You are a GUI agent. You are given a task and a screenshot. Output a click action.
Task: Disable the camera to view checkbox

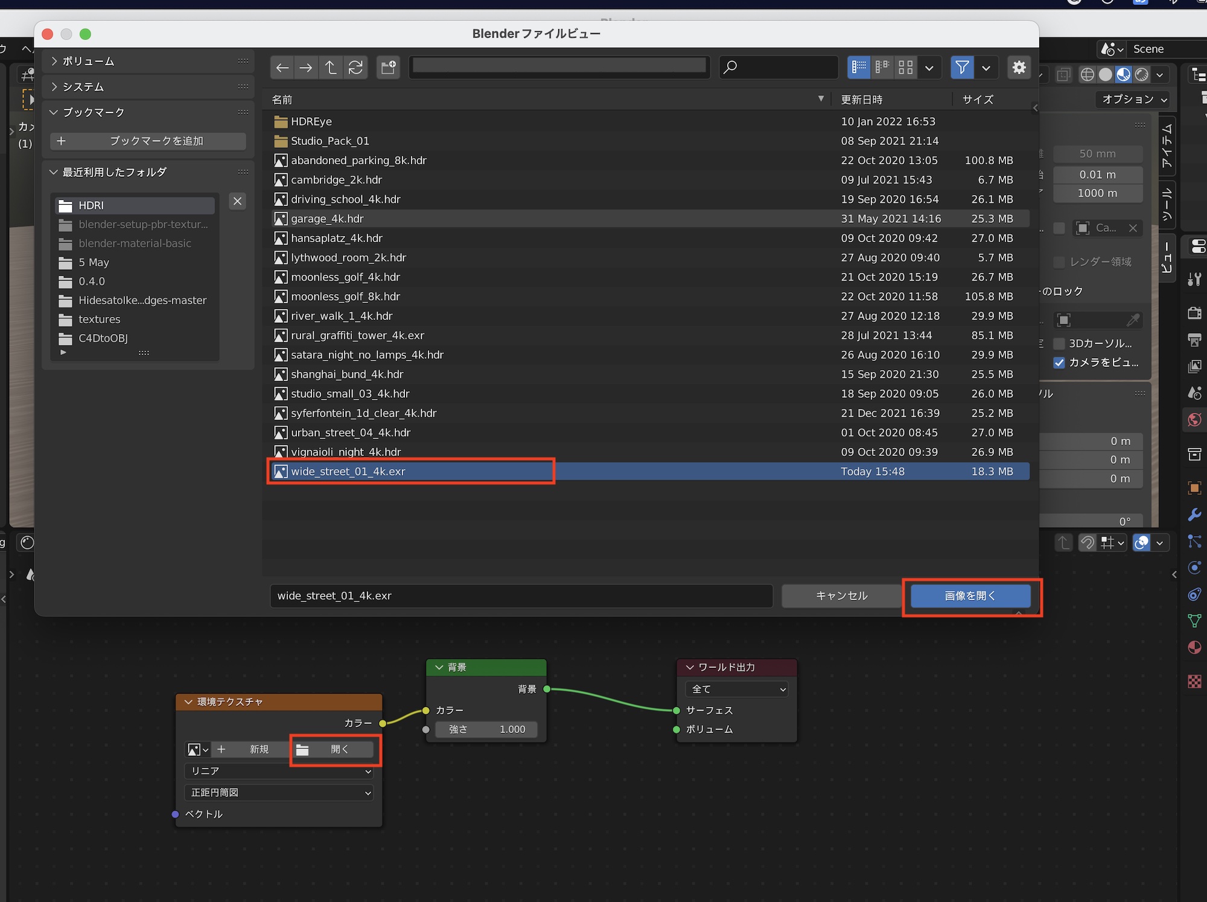(x=1059, y=362)
